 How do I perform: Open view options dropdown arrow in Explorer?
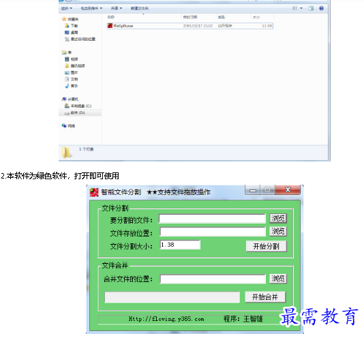(x=301, y=8)
